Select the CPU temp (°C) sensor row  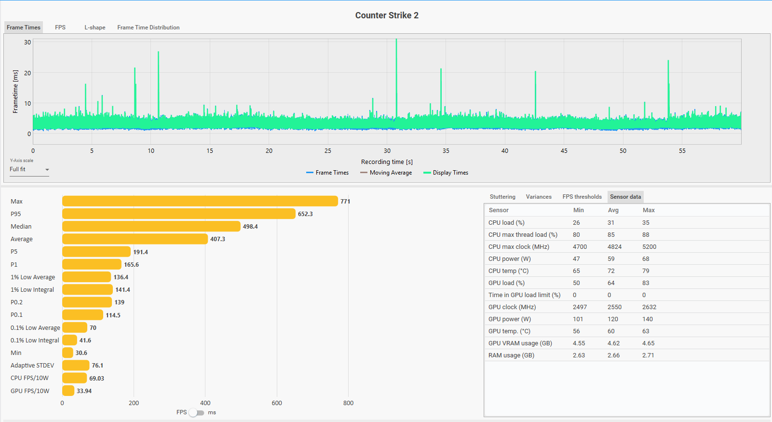[627, 271]
